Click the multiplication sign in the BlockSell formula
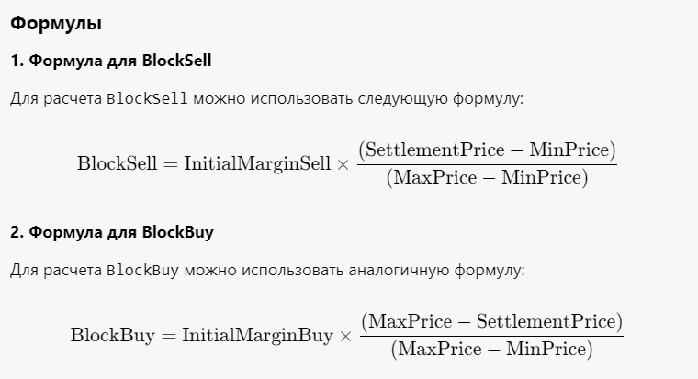The height and width of the screenshot is (379, 698). pos(343,164)
